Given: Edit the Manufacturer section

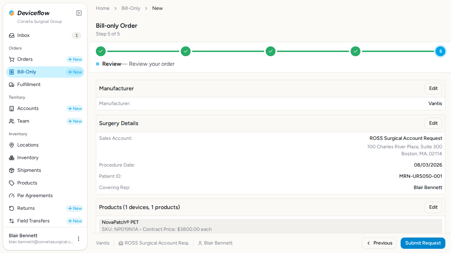Looking at the screenshot, I should click(433, 89).
